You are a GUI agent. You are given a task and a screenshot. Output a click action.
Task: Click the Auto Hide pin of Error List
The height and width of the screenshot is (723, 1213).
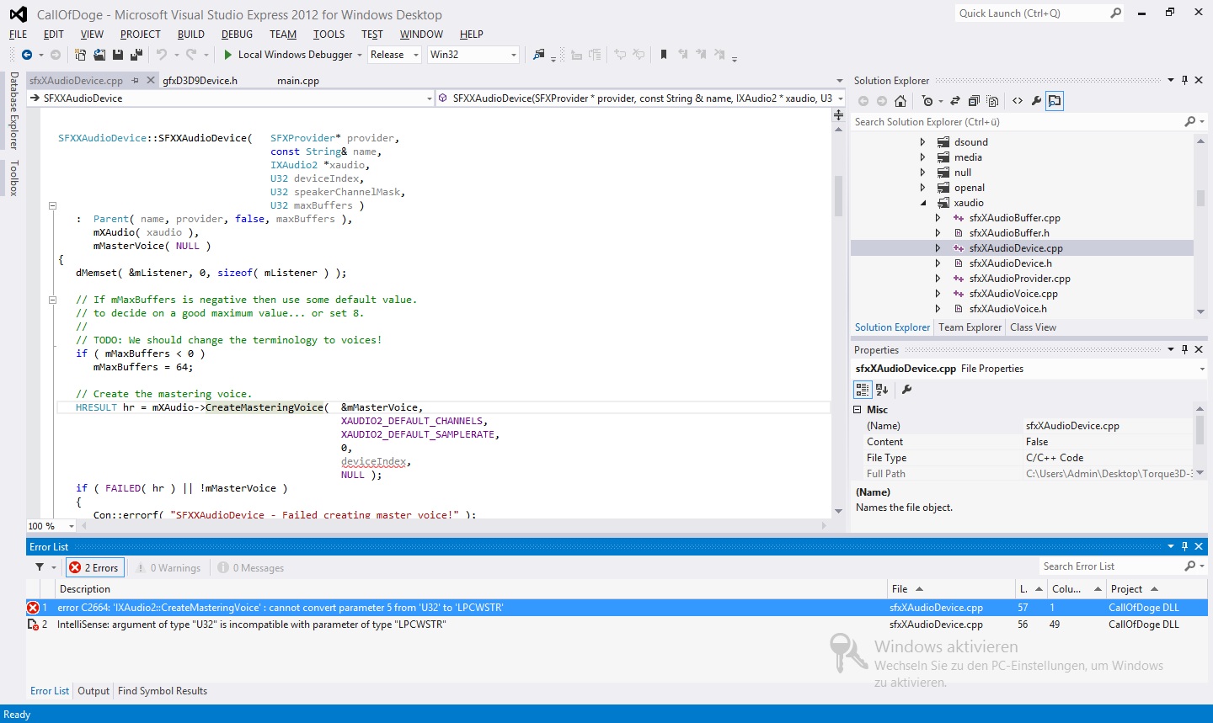[1184, 547]
